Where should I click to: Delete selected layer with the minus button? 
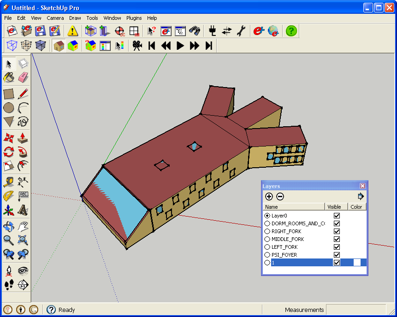(280, 196)
